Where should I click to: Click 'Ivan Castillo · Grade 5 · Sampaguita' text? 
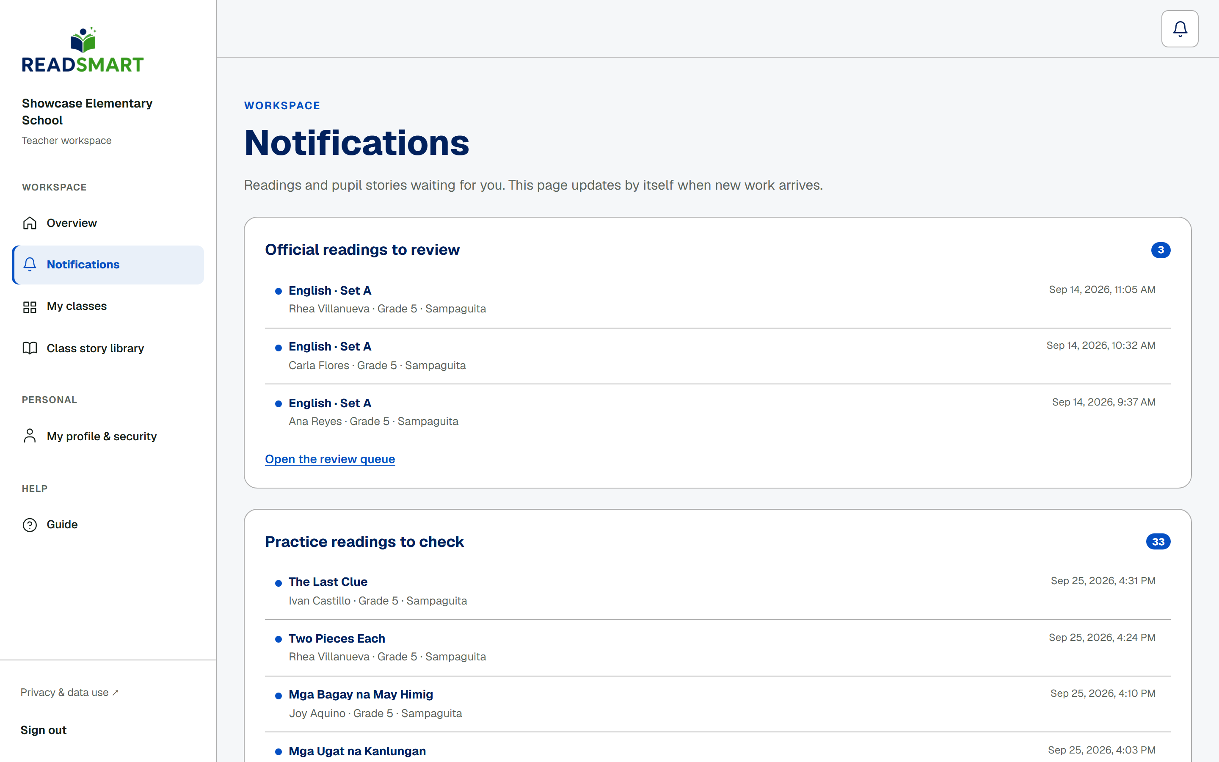pyautogui.click(x=378, y=601)
